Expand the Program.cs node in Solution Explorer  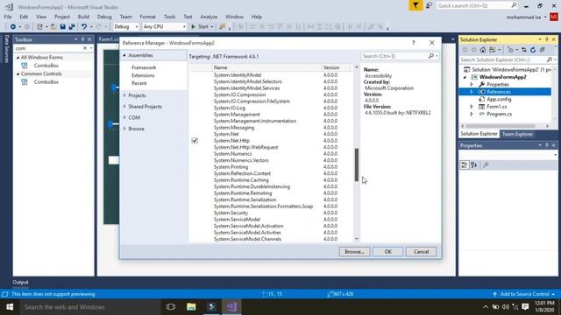click(x=472, y=115)
